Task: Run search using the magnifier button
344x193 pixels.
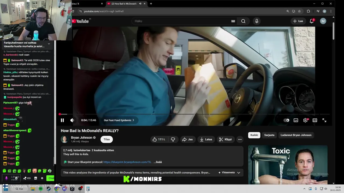Action: (243, 21)
